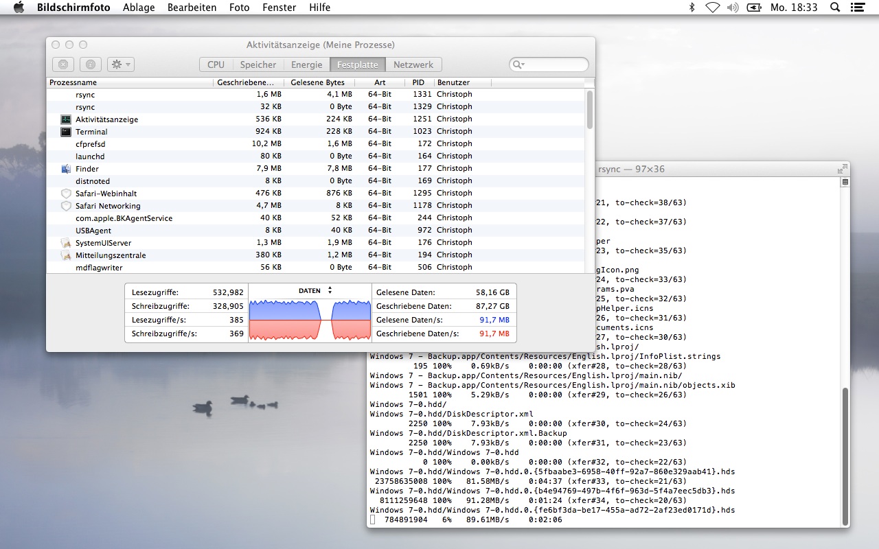
Task: Switch to the CPU tab
Action: click(216, 65)
